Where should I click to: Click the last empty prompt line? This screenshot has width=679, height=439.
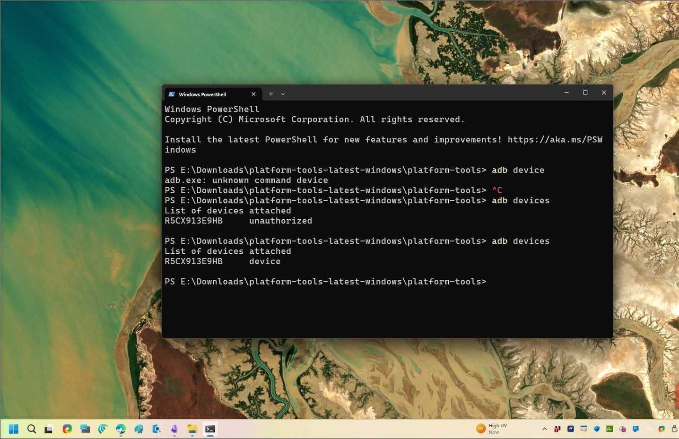[325, 281]
